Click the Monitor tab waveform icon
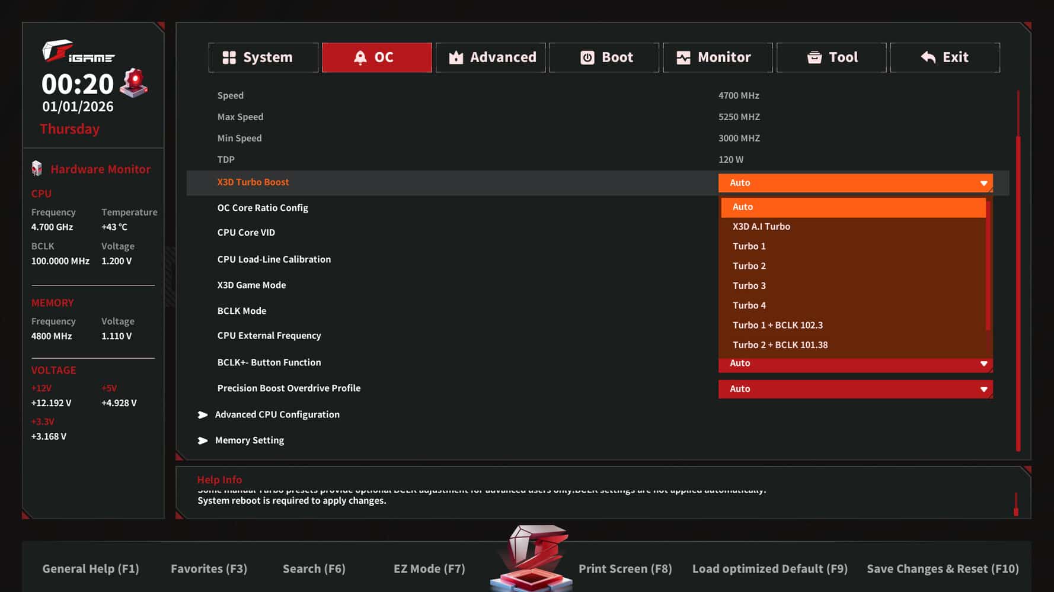The image size is (1054, 592). click(x=683, y=57)
